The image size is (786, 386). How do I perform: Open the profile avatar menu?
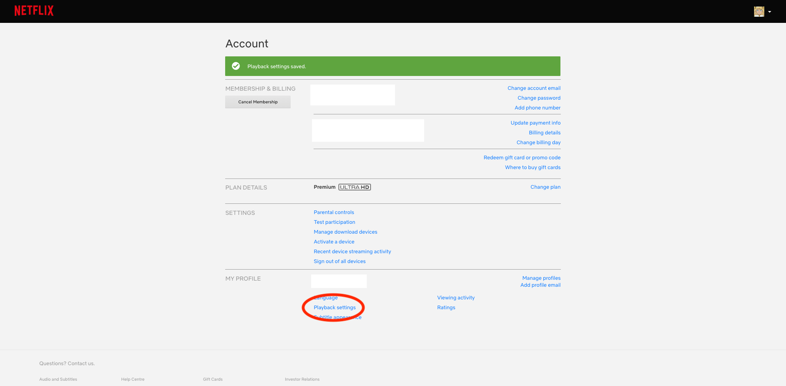point(759,11)
